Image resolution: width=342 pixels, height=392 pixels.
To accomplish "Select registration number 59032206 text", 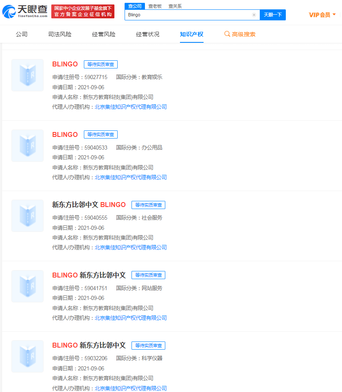I will 96,358.
